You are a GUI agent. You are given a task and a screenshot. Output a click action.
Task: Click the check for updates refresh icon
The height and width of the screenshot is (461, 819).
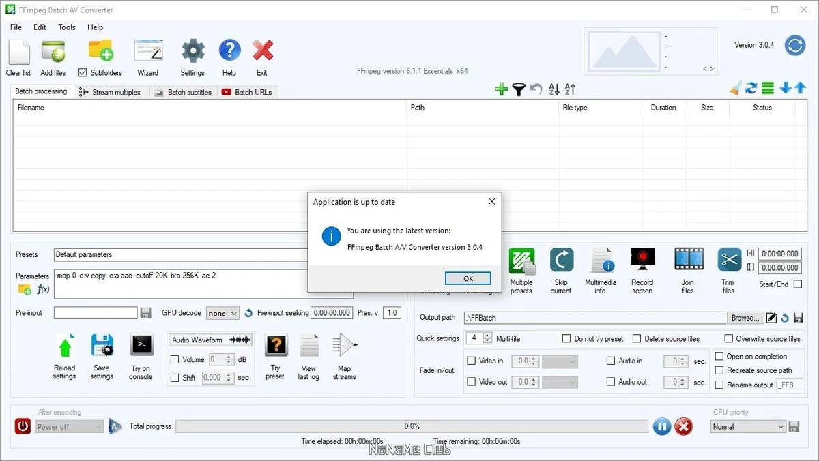coord(795,46)
